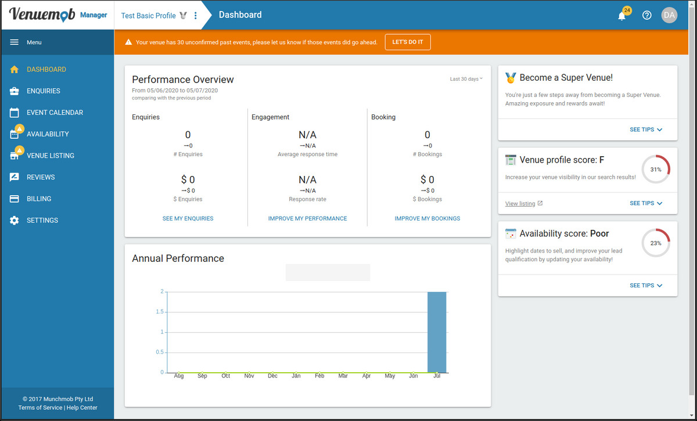697x421 pixels.
Task: Open the Last 30 days dropdown
Action: click(x=466, y=79)
